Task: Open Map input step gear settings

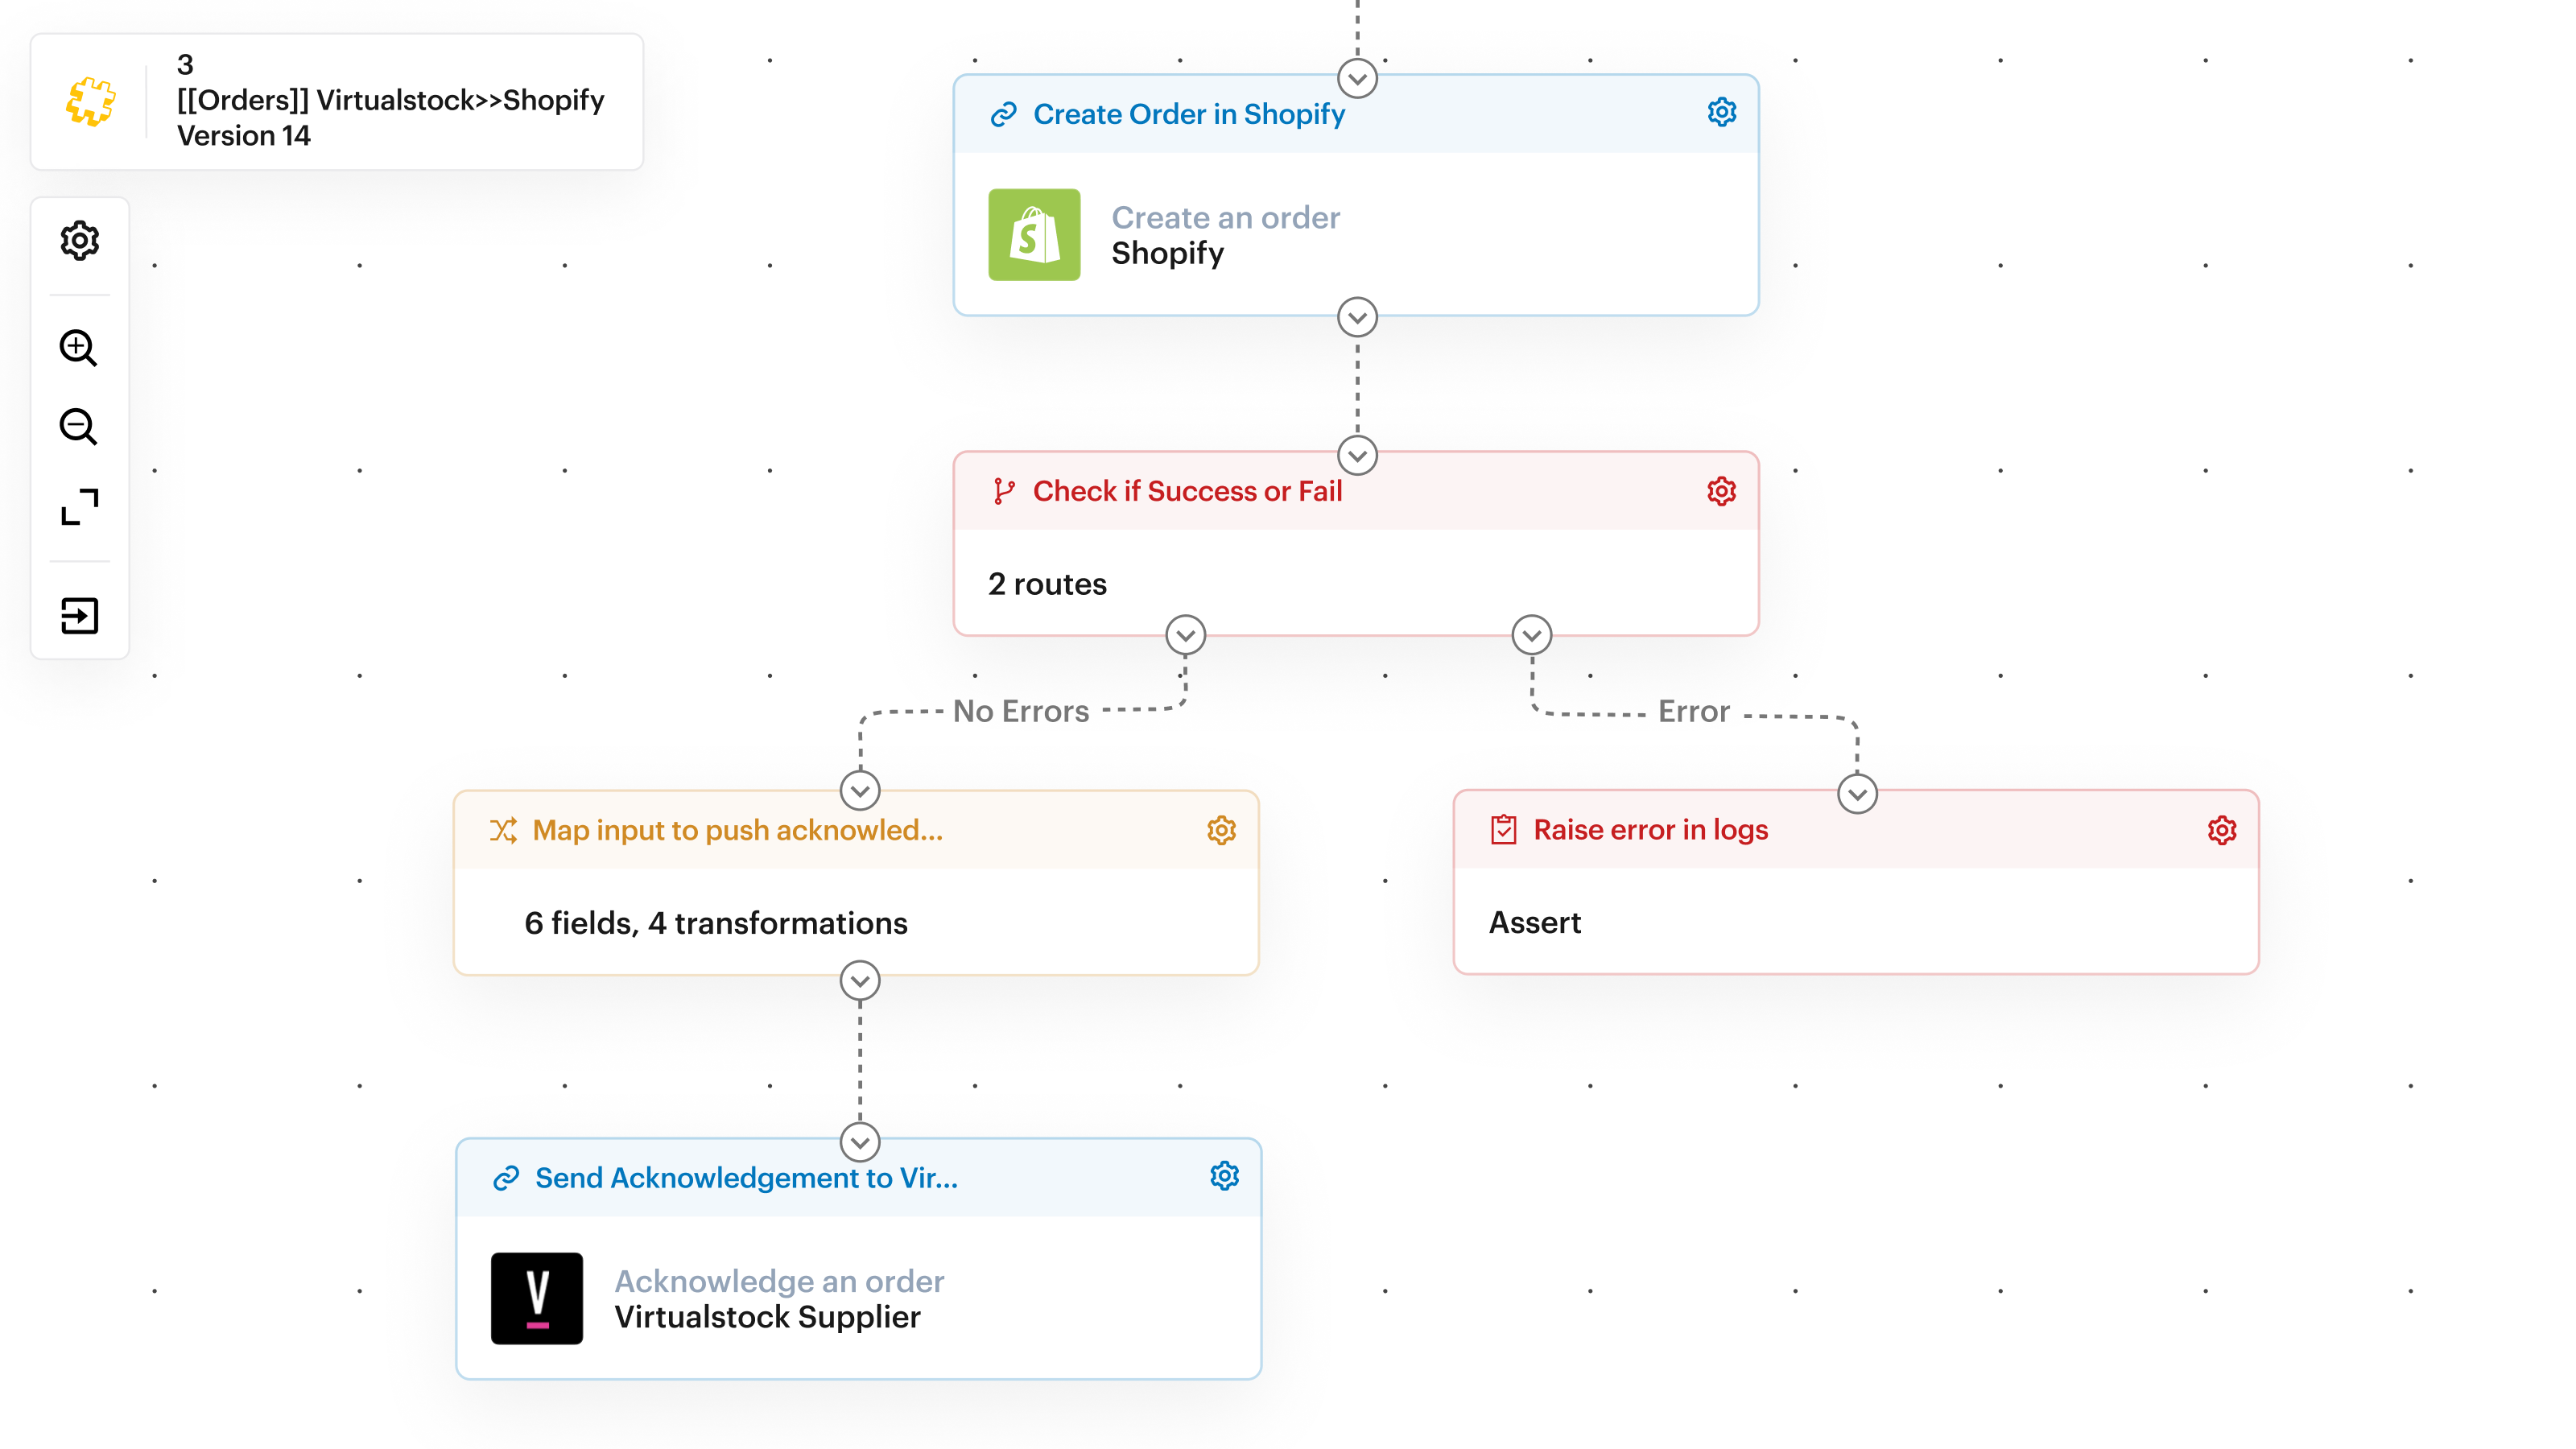Action: click(x=1221, y=830)
